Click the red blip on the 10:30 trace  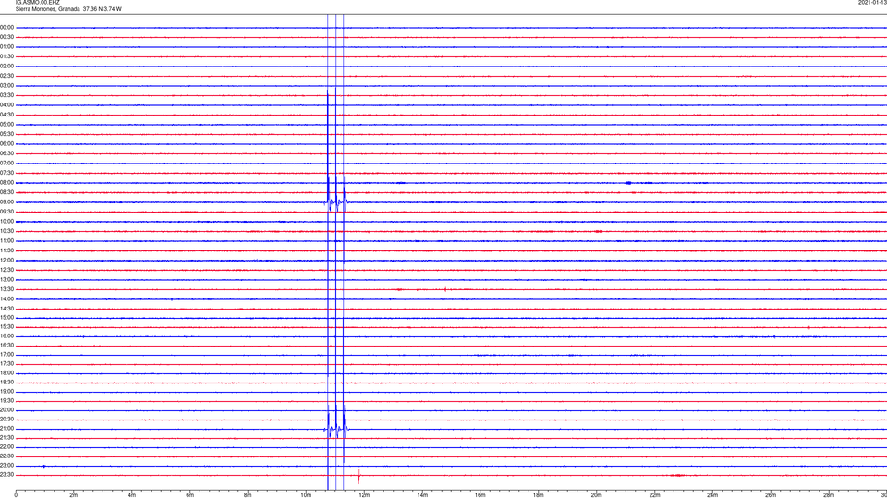click(599, 231)
